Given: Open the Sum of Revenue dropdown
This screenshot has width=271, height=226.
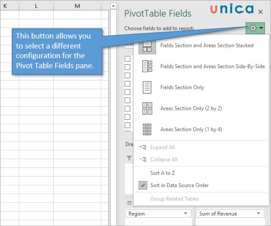Looking at the screenshot, I should (258, 213).
